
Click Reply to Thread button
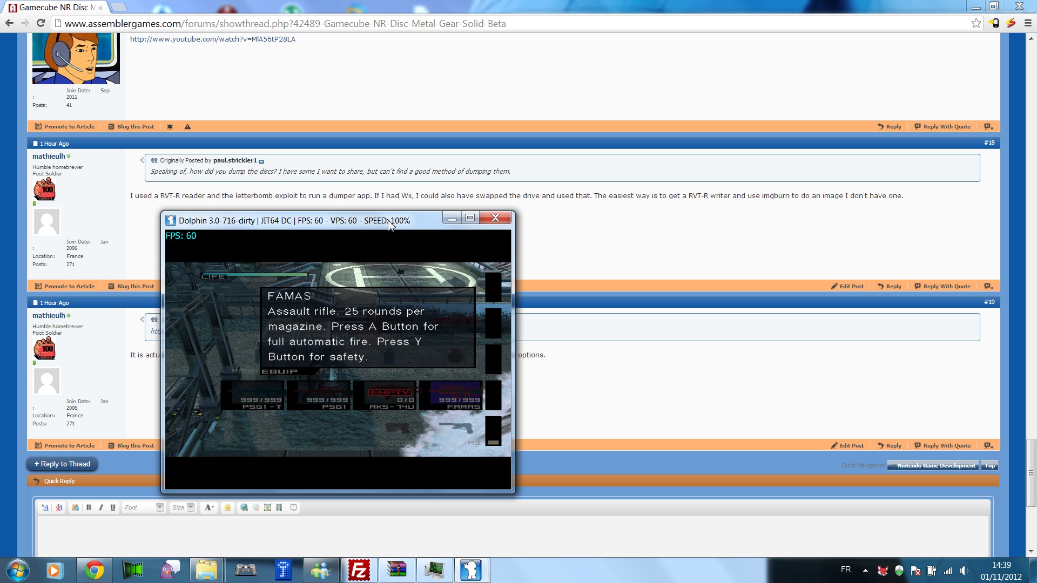point(62,464)
